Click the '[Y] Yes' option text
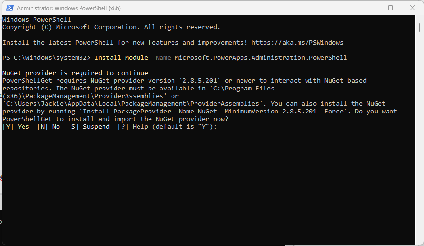The image size is (424, 246). pos(16,127)
